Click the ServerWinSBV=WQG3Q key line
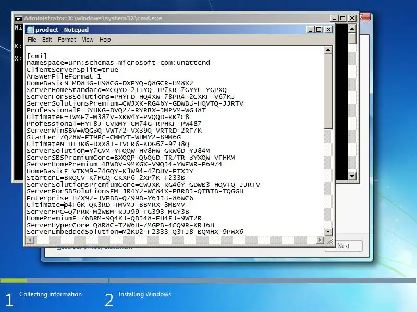The height and width of the screenshot is (312, 417). pyautogui.click(x=114, y=131)
